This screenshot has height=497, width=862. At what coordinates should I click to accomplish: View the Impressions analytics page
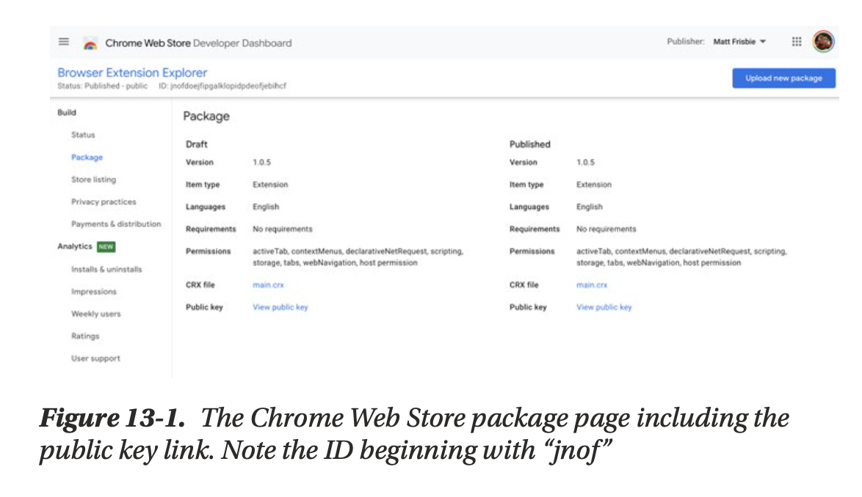tap(93, 292)
